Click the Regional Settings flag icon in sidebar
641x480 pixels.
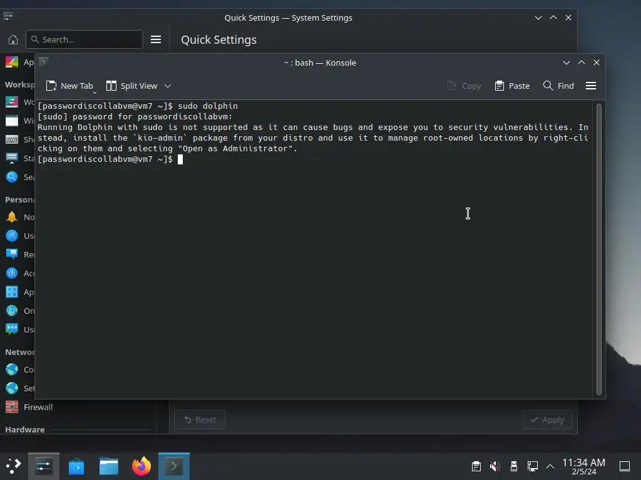(12, 254)
